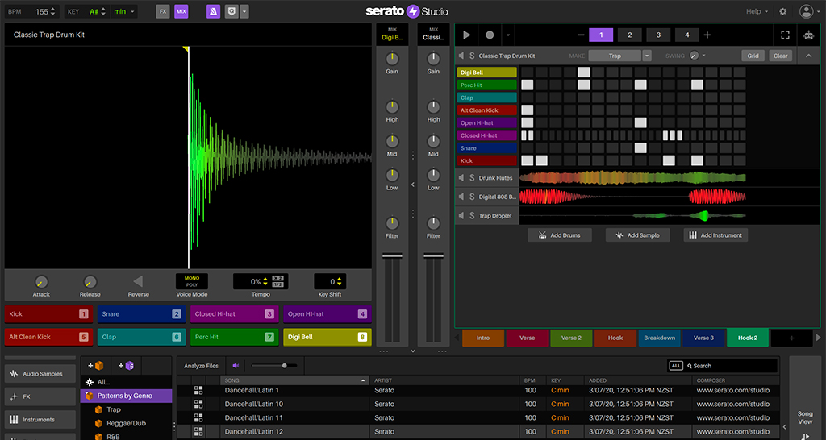Image resolution: width=826 pixels, height=440 pixels.
Task: Click the Classi... channel volume fader
Action: 433,256
